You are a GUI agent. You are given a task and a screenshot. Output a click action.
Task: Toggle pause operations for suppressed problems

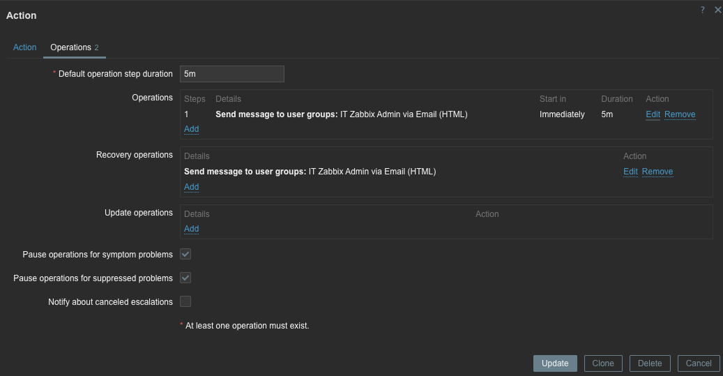coord(185,278)
